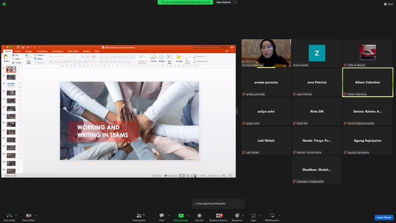
Task: Select slide 2 thumbnail in slide panel
Action: [11, 77]
